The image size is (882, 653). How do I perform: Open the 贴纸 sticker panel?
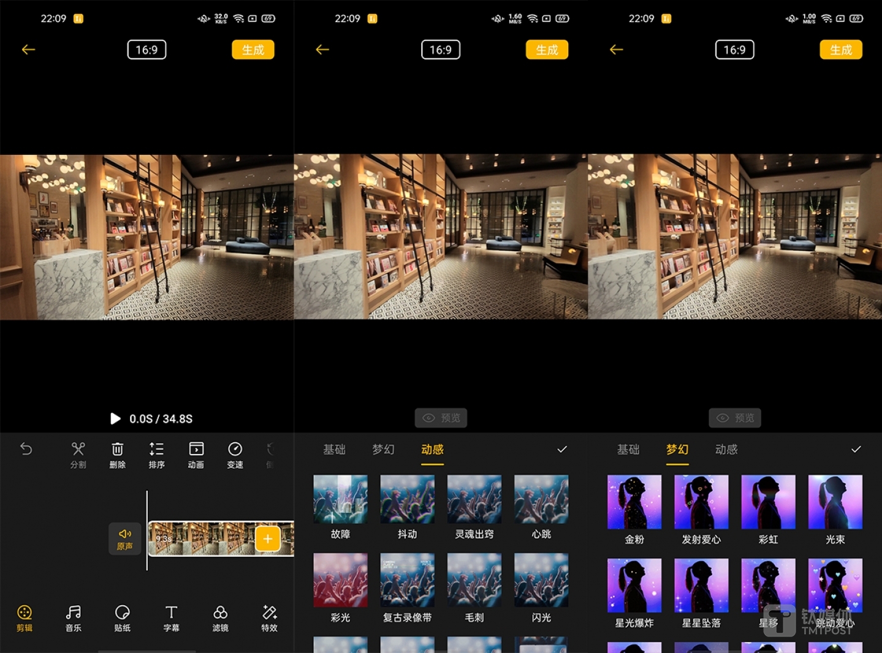click(123, 617)
